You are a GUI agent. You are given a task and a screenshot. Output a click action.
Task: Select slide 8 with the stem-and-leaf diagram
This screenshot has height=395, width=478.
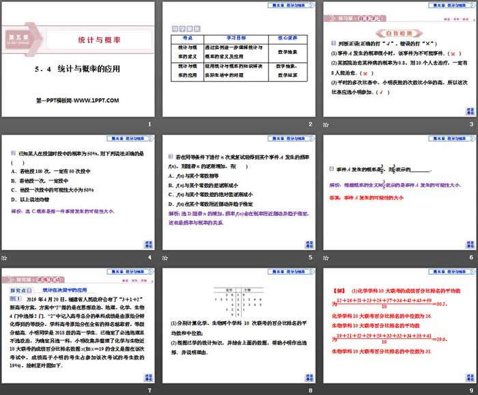tap(239, 325)
